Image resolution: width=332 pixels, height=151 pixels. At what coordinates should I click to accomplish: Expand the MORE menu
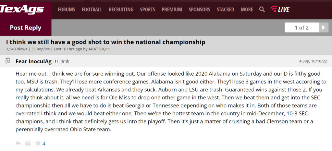tap(247, 9)
